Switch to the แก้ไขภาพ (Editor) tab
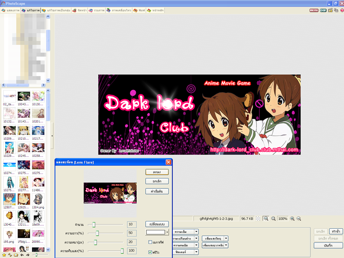344x258 pixels. [x=31, y=10]
